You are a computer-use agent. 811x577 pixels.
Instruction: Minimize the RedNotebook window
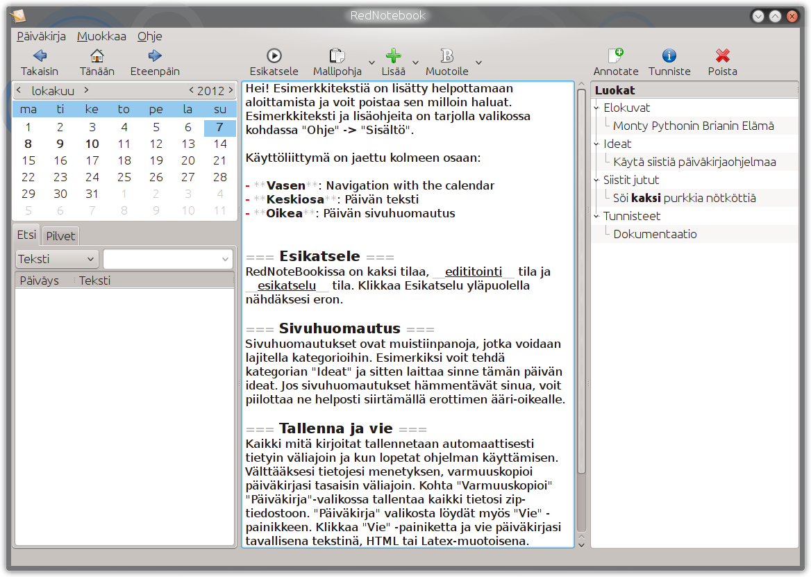click(758, 16)
